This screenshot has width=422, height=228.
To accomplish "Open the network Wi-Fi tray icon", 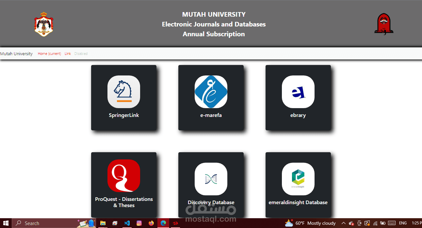I will (x=376, y=223).
